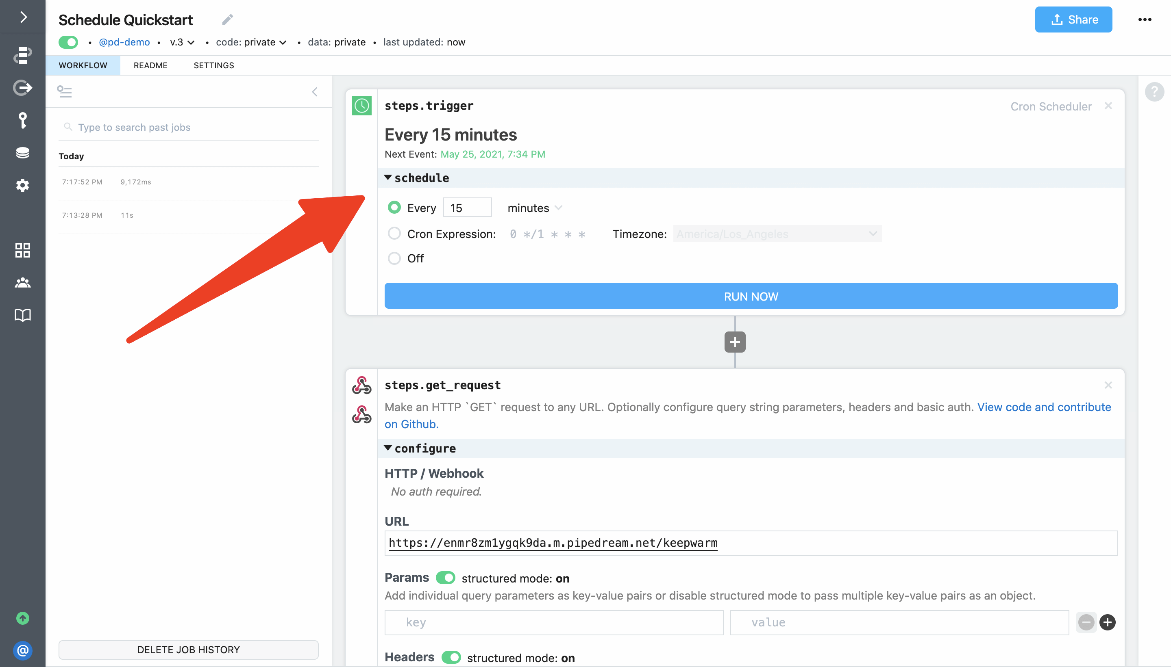
Task: Click the pencil icon to rename workflow
Action: [x=227, y=19]
